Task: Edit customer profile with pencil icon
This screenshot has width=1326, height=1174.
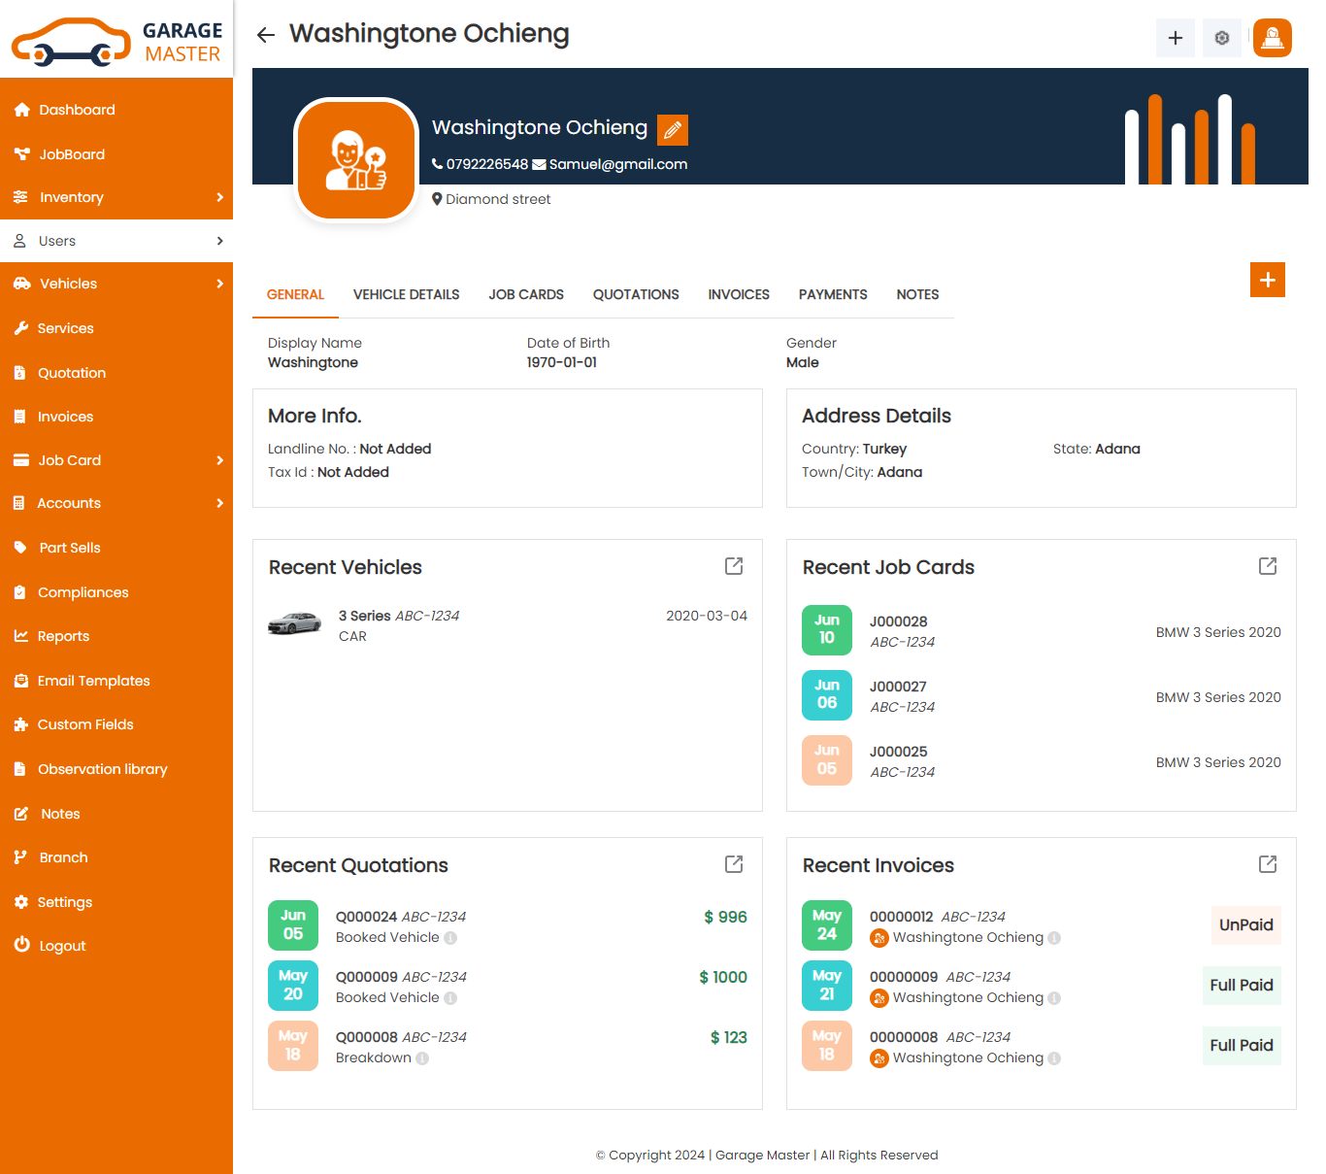Action: click(672, 129)
